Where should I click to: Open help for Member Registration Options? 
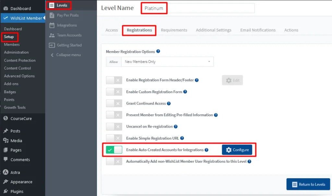(158, 51)
